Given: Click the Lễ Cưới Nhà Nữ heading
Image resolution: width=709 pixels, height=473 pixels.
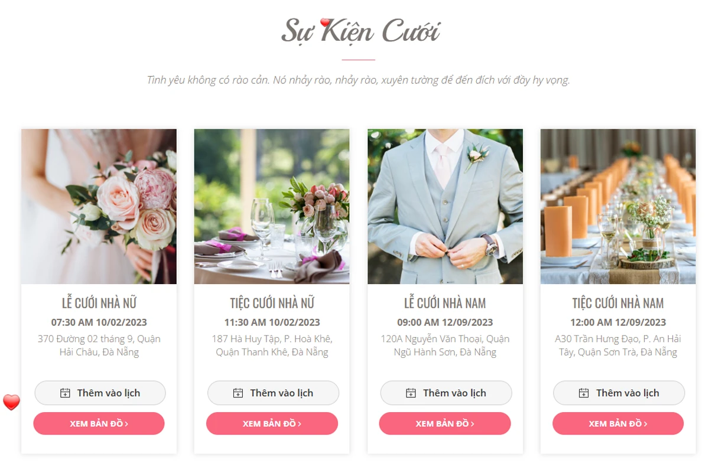Looking at the screenshot, I should click(99, 304).
